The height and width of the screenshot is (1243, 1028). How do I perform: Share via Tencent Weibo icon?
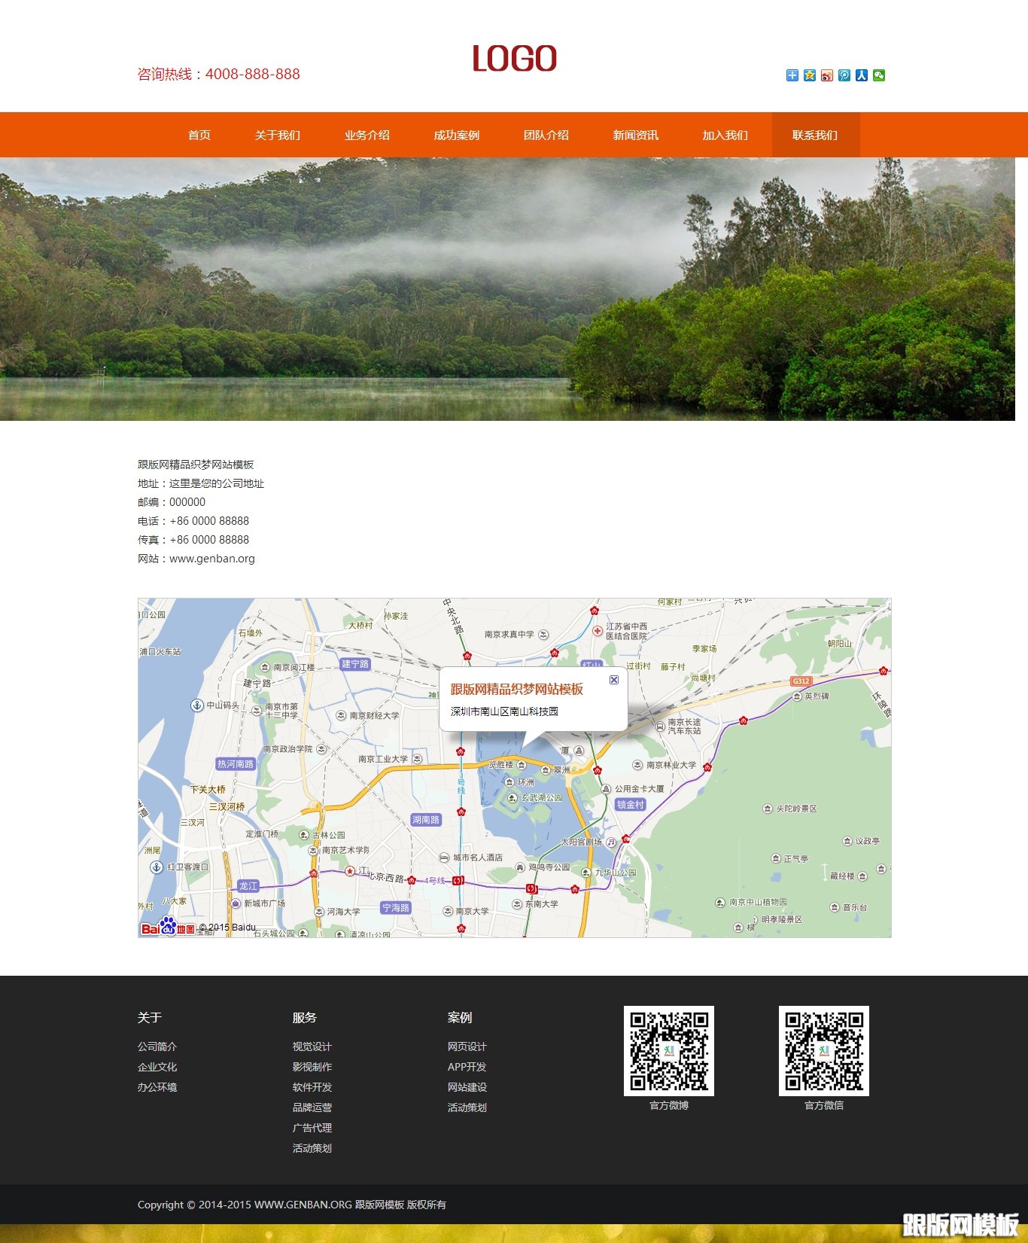click(x=844, y=75)
